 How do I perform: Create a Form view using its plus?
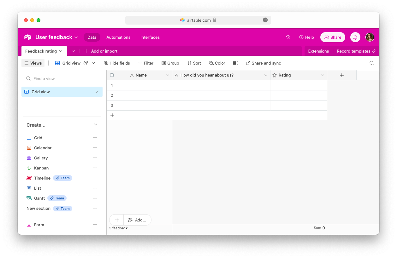tap(95, 225)
